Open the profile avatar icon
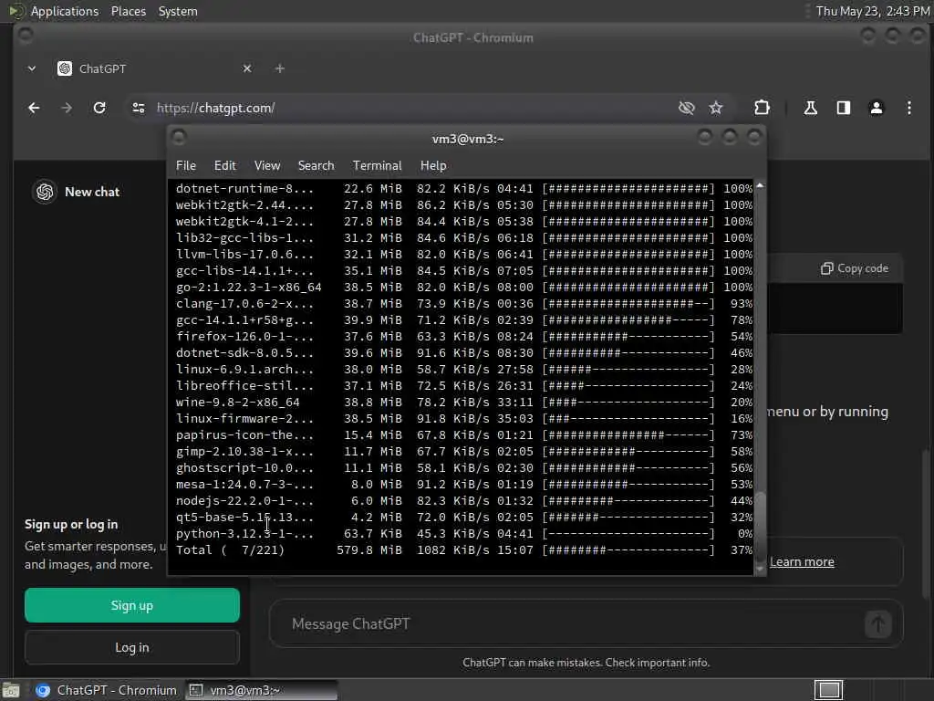This screenshot has height=701, width=934. (x=877, y=108)
